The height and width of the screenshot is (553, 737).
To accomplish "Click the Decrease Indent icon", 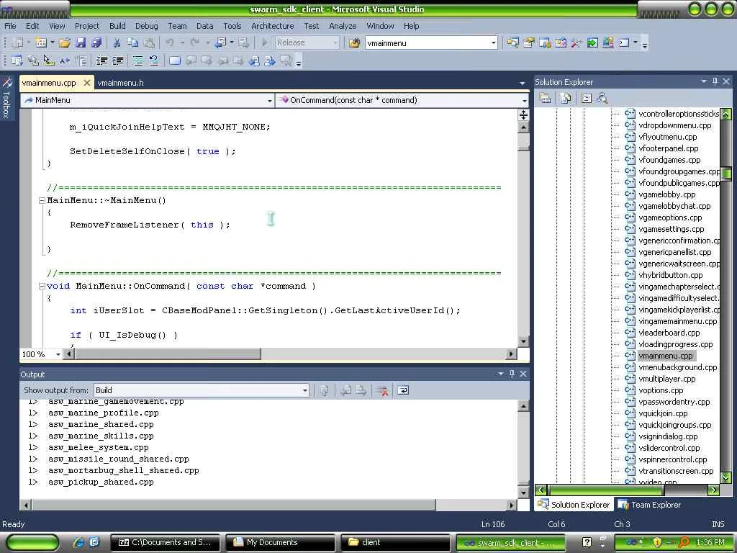I will [x=101, y=60].
